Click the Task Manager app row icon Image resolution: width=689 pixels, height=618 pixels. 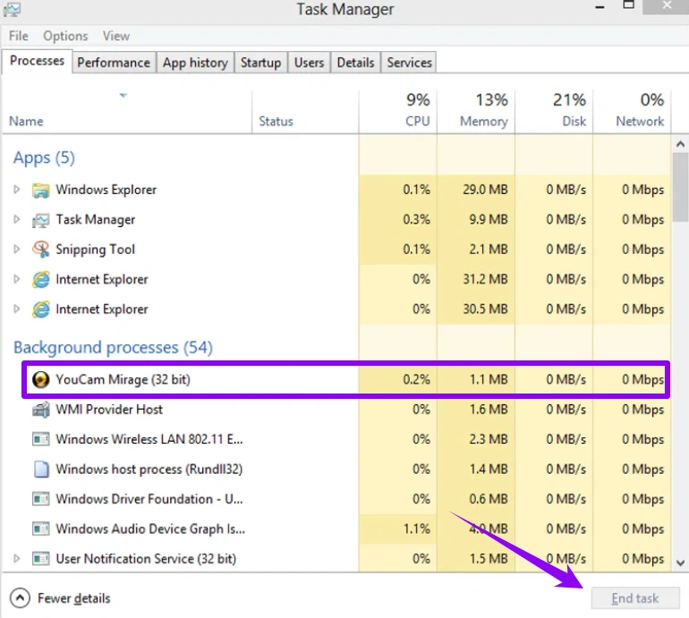(40, 220)
